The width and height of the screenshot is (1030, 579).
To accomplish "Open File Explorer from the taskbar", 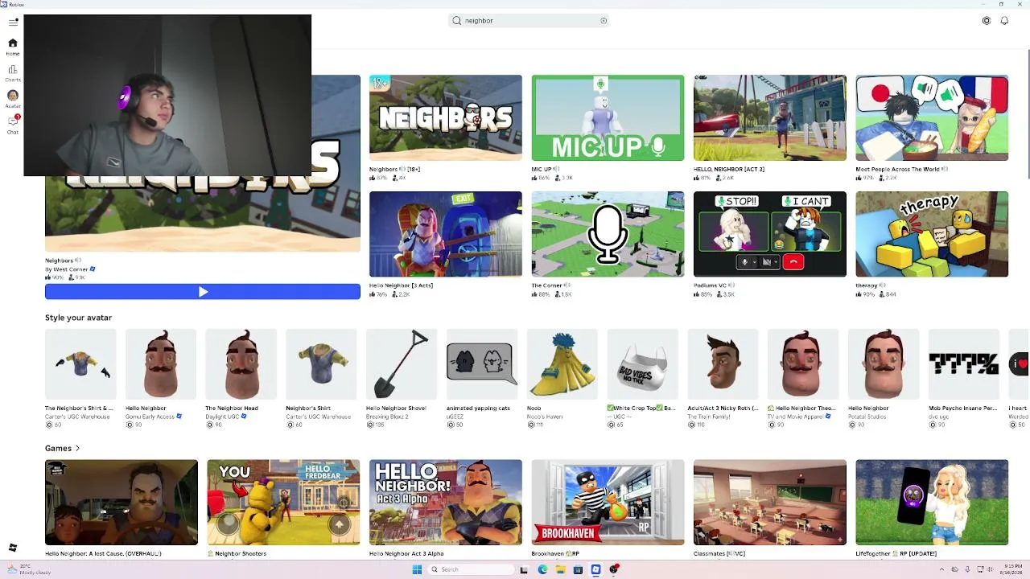I will (560, 569).
